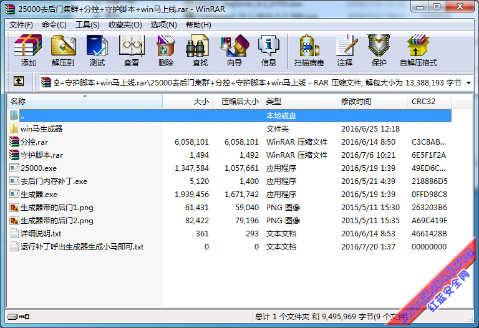Click the WinRAR title bar icon
Screen dimensions: 479x328
(x=10, y=9)
